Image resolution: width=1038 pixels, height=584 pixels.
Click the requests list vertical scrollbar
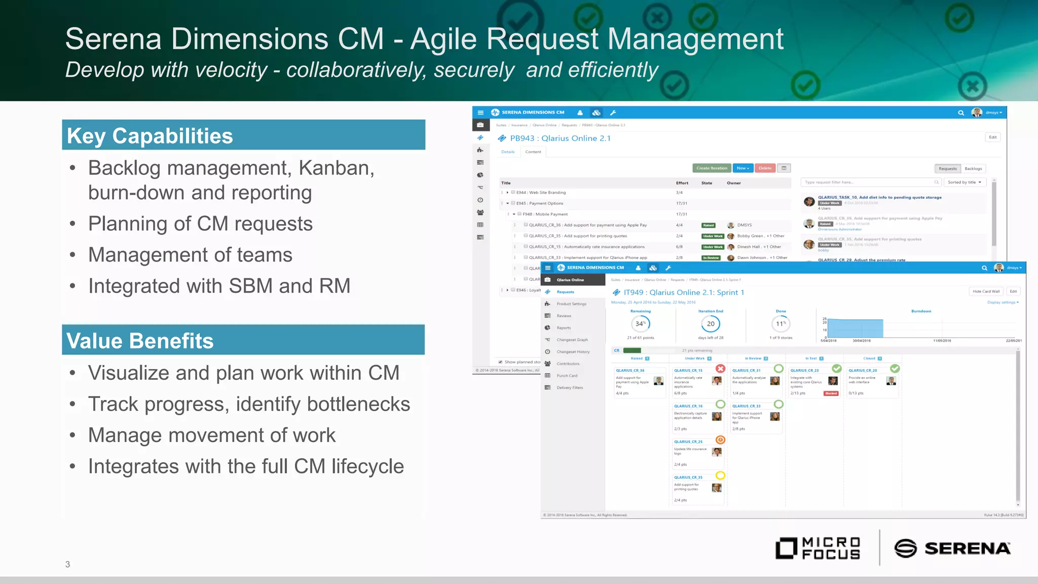994,213
